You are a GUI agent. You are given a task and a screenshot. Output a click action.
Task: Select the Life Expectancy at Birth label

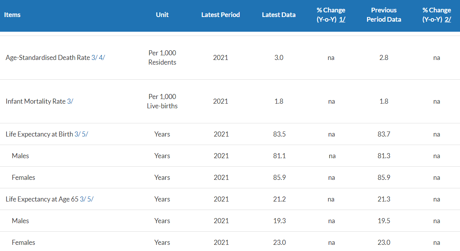pyautogui.click(x=39, y=134)
